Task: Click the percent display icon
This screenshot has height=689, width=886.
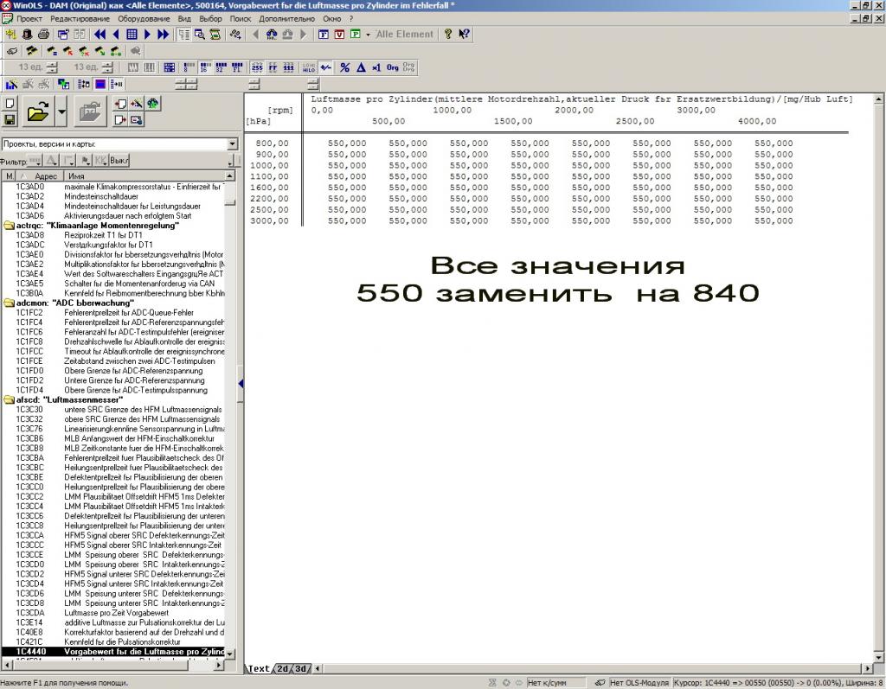Action: pyautogui.click(x=344, y=67)
